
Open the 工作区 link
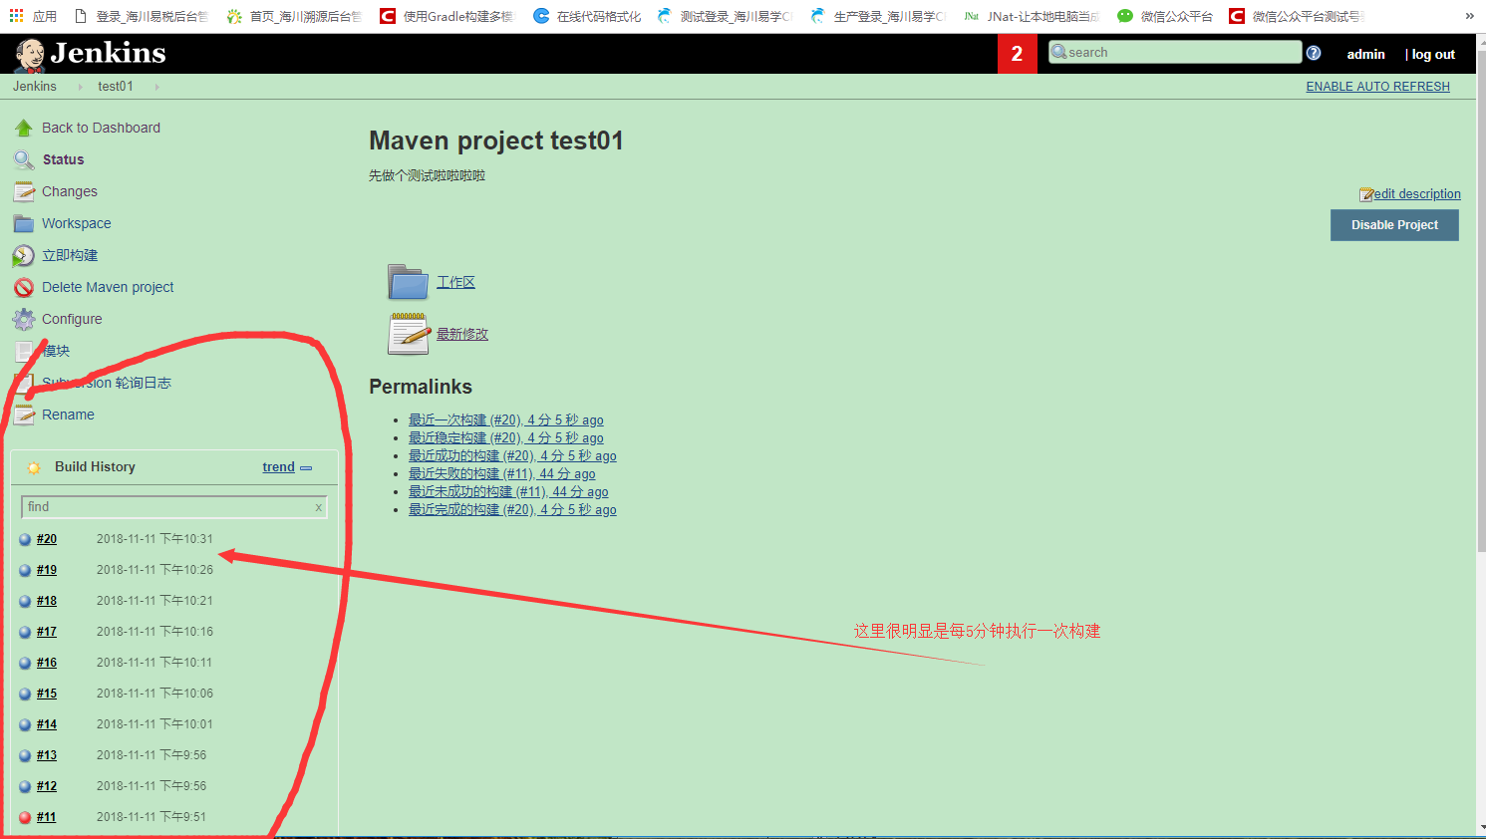455,282
